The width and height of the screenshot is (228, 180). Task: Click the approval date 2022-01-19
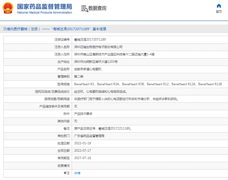pos(82,143)
